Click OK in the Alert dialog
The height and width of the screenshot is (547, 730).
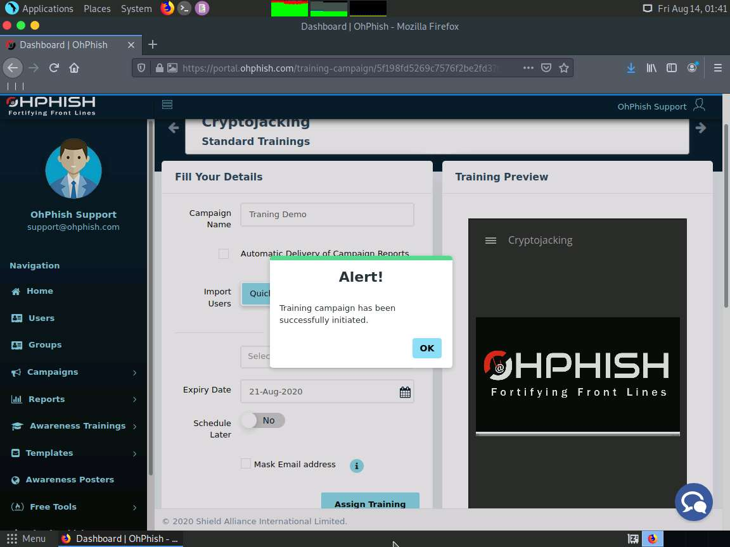pos(426,348)
